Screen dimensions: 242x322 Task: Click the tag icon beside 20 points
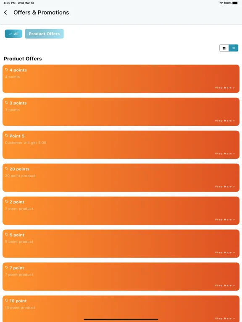(x=7, y=169)
